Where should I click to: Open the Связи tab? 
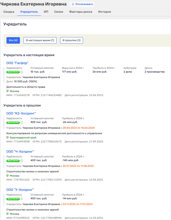click(59, 12)
